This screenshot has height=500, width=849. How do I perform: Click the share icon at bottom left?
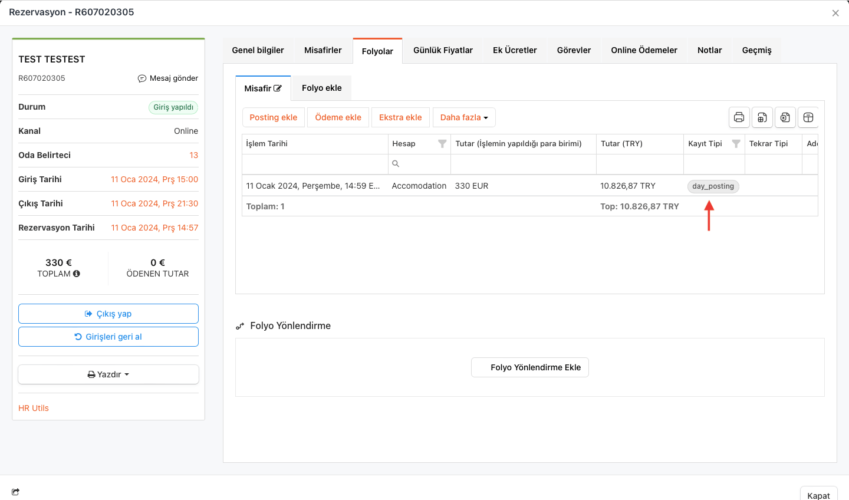[x=15, y=492]
